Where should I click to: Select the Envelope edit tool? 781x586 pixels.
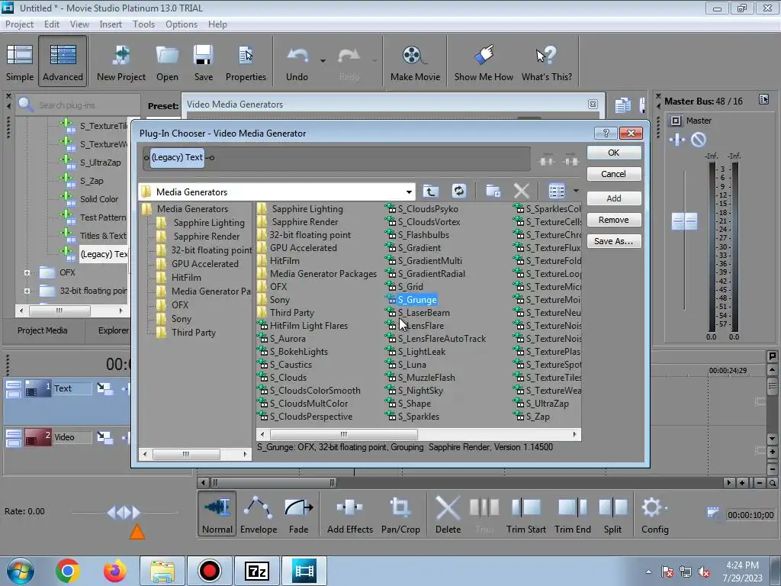click(x=259, y=514)
